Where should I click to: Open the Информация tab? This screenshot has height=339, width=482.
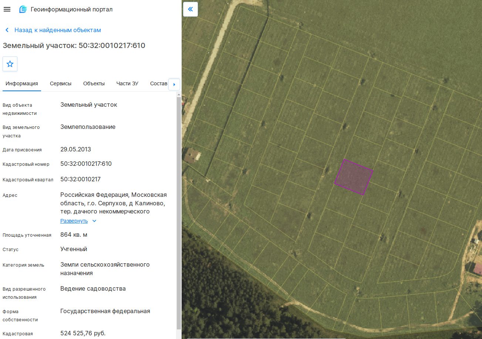[x=22, y=83]
